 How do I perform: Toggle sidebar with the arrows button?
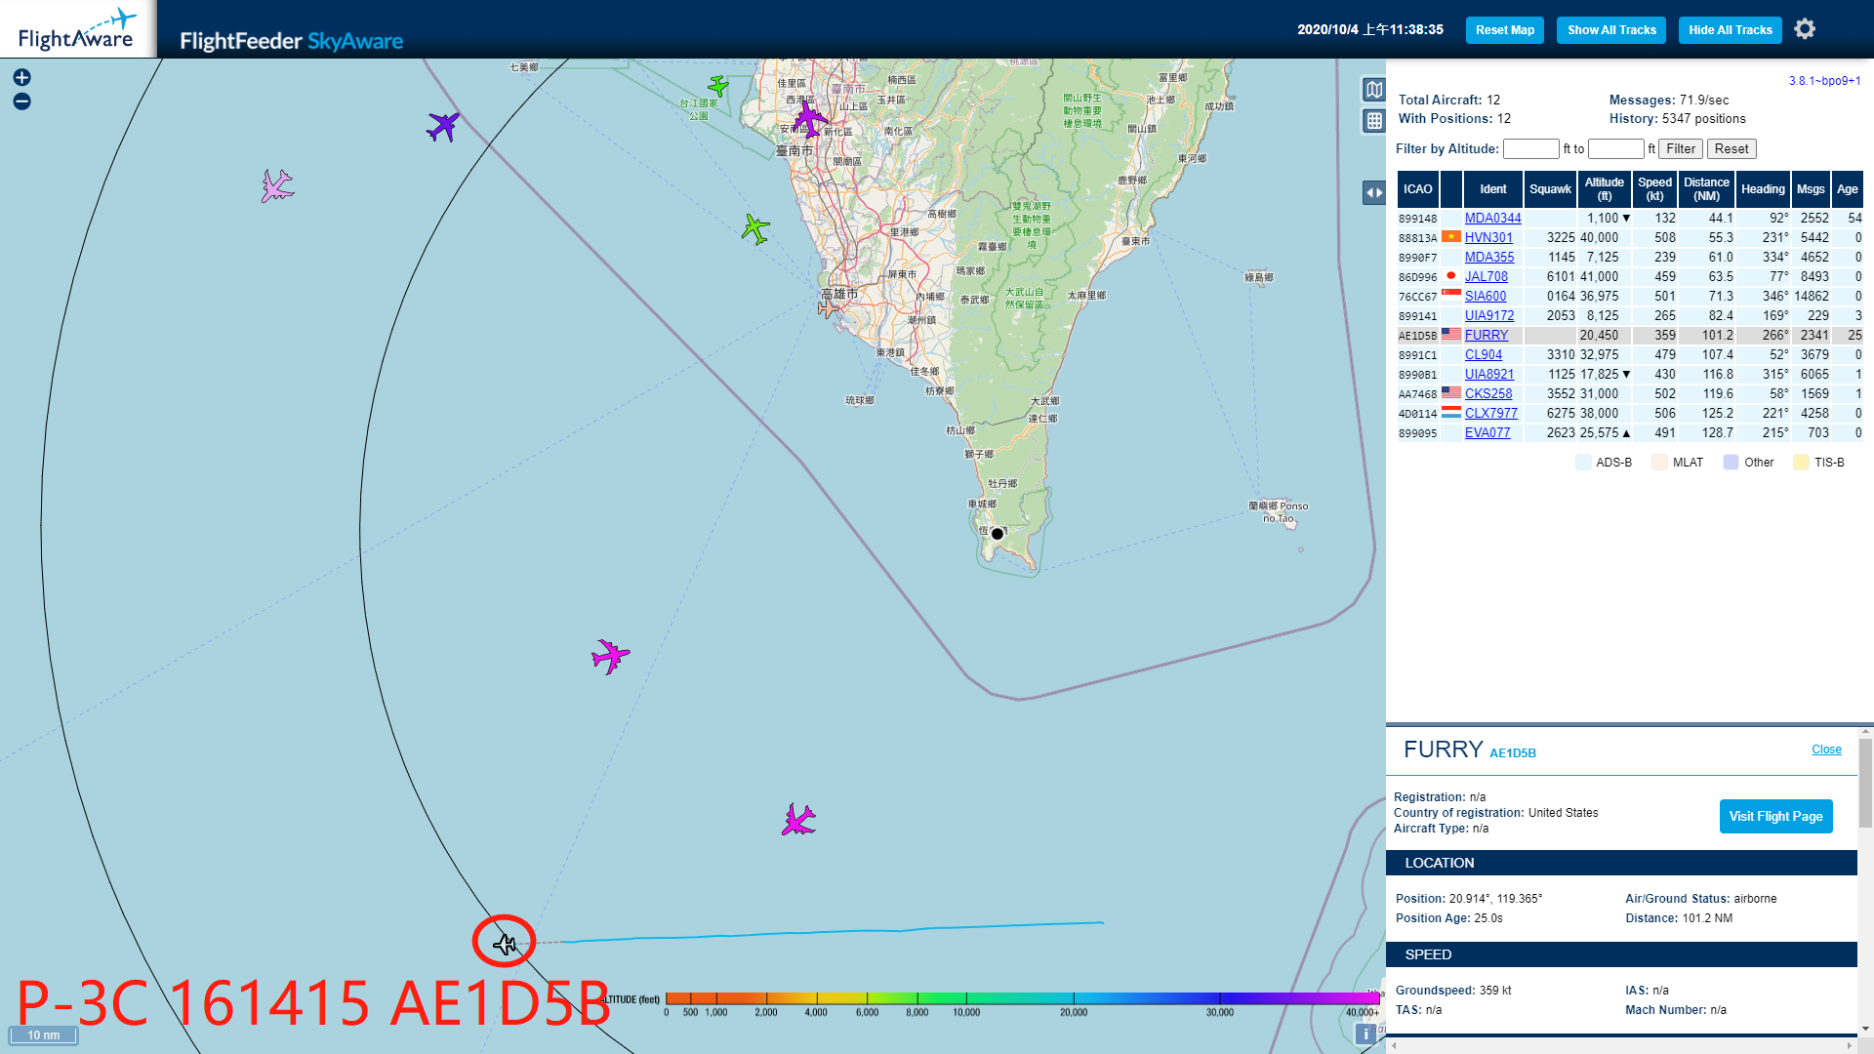click(1374, 192)
